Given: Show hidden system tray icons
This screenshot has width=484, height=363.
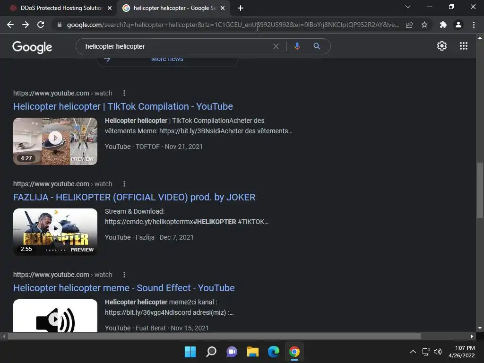Looking at the screenshot, I should (413, 352).
